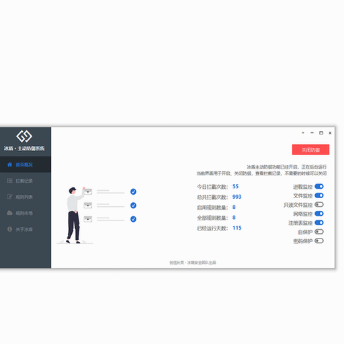Click the 总共拦截次数 value 993

pyautogui.click(x=236, y=197)
